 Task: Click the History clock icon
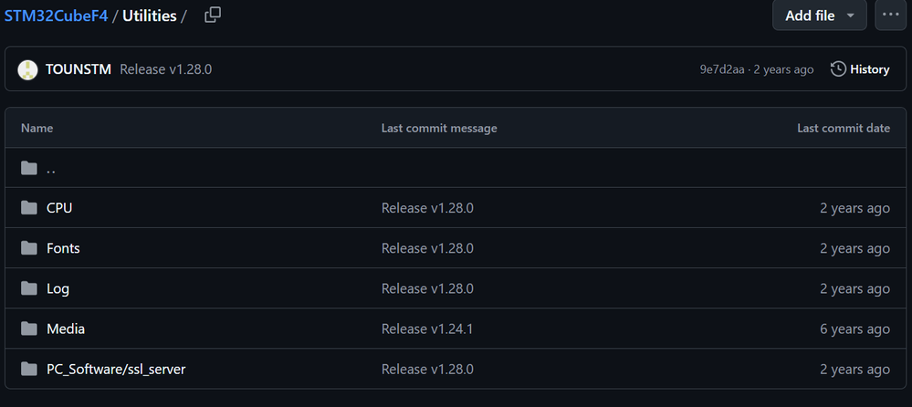838,69
